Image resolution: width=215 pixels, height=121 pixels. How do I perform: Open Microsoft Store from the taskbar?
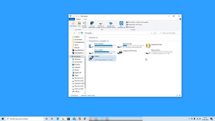coord(69,119)
